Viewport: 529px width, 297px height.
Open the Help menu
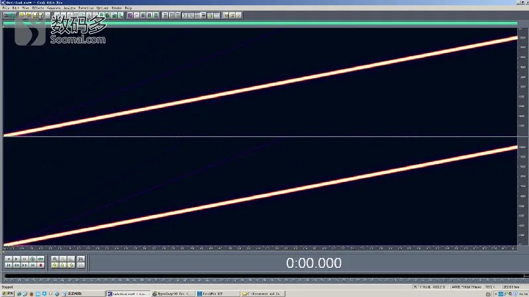[128, 8]
